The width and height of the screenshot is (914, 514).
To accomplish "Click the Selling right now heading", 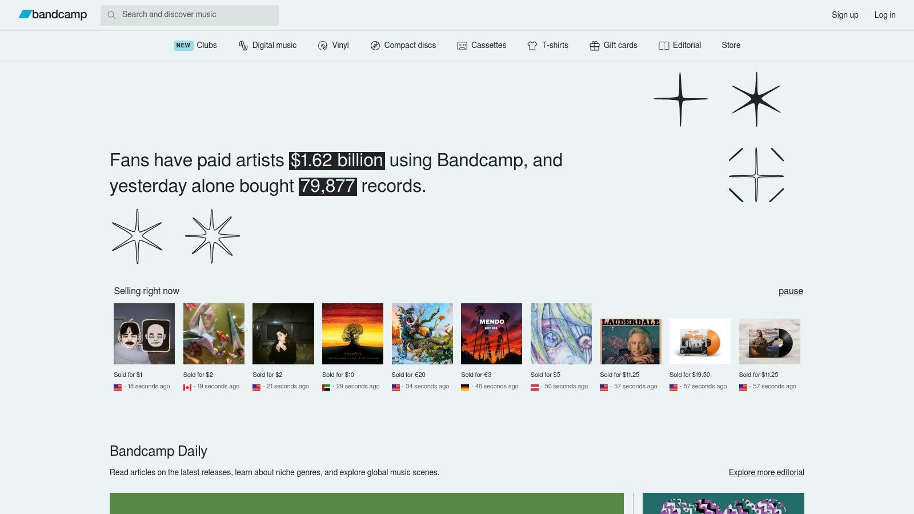I will coord(146,291).
